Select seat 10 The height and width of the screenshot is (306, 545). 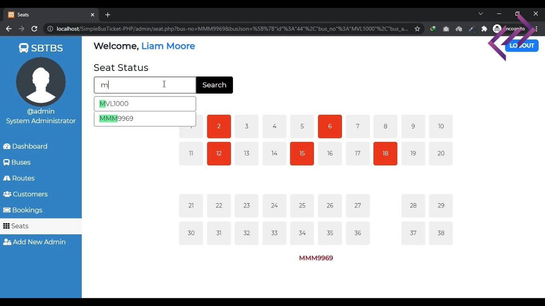[x=441, y=126]
